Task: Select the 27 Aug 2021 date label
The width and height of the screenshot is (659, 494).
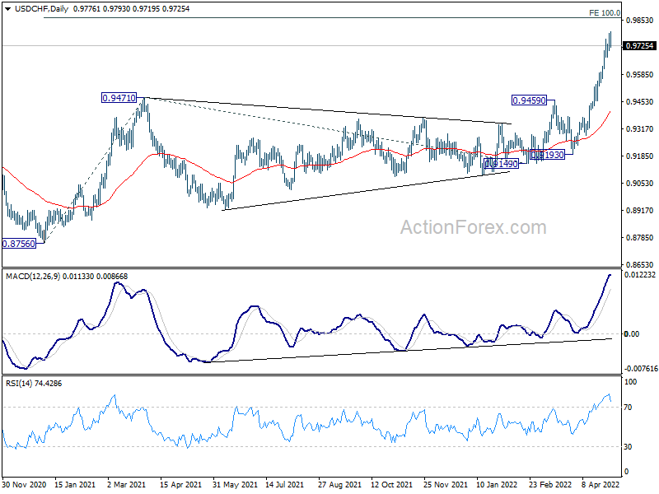Action: pos(339,484)
